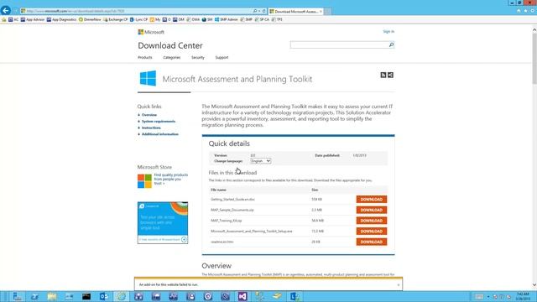Click the RSS feed icon

click(383, 75)
